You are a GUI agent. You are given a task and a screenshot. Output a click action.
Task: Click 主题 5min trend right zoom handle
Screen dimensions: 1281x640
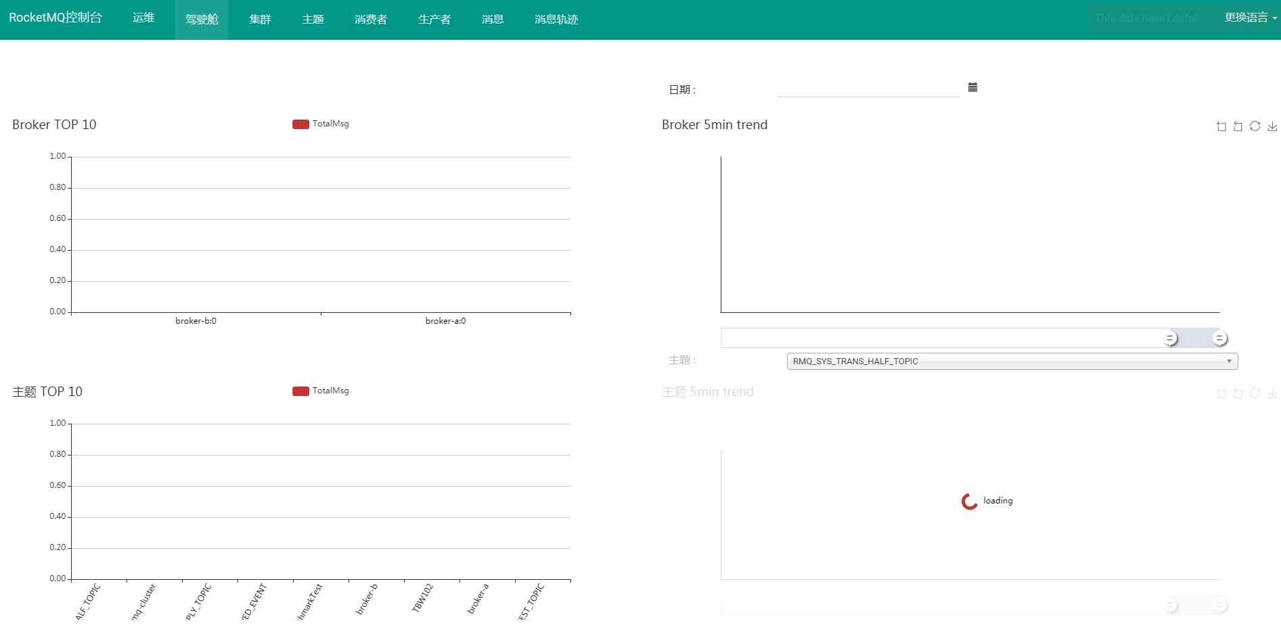pyautogui.click(x=1219, y=606)
